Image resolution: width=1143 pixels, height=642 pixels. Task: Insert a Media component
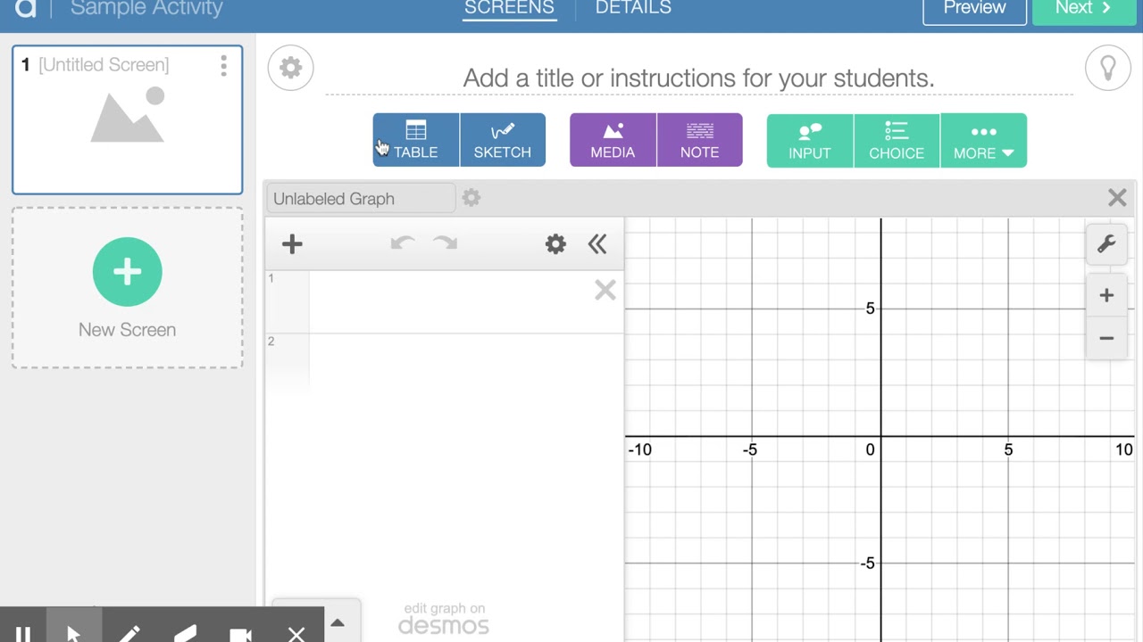coord(613,140)
